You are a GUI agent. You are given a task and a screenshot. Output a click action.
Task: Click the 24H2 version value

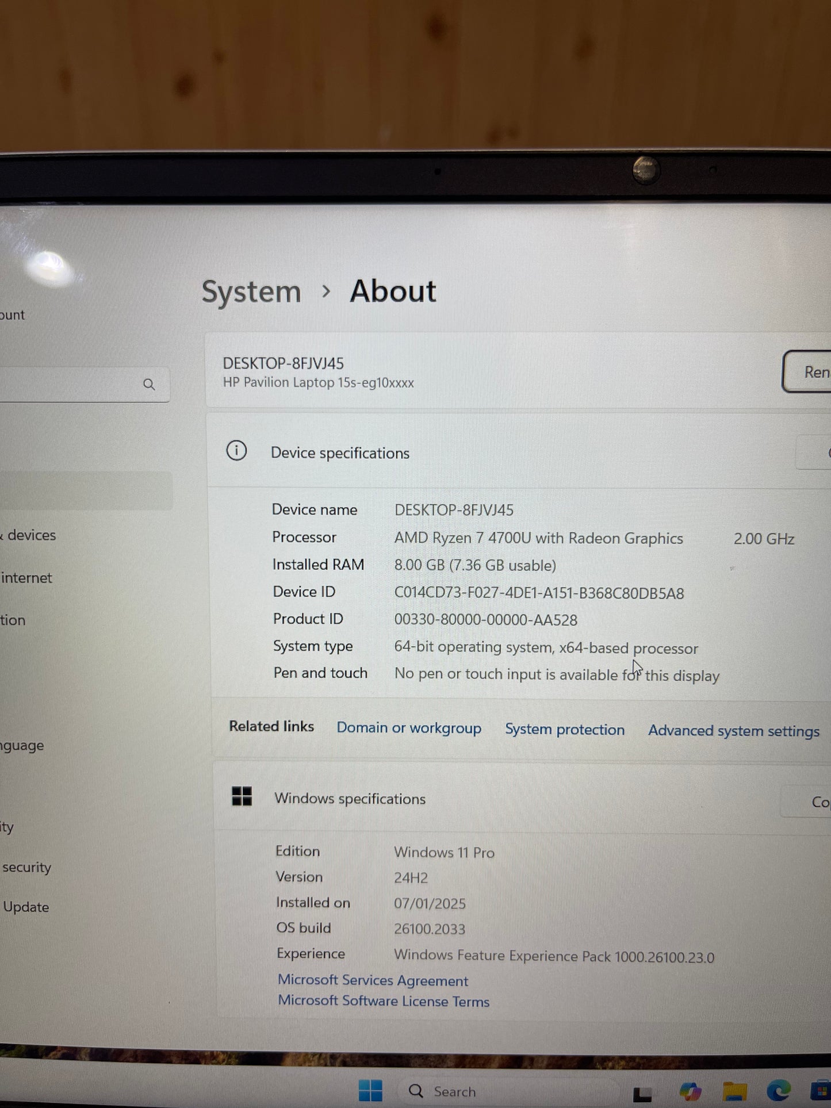(411, 878)
